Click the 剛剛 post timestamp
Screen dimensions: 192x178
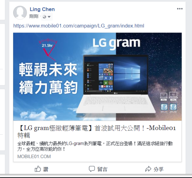34,17
